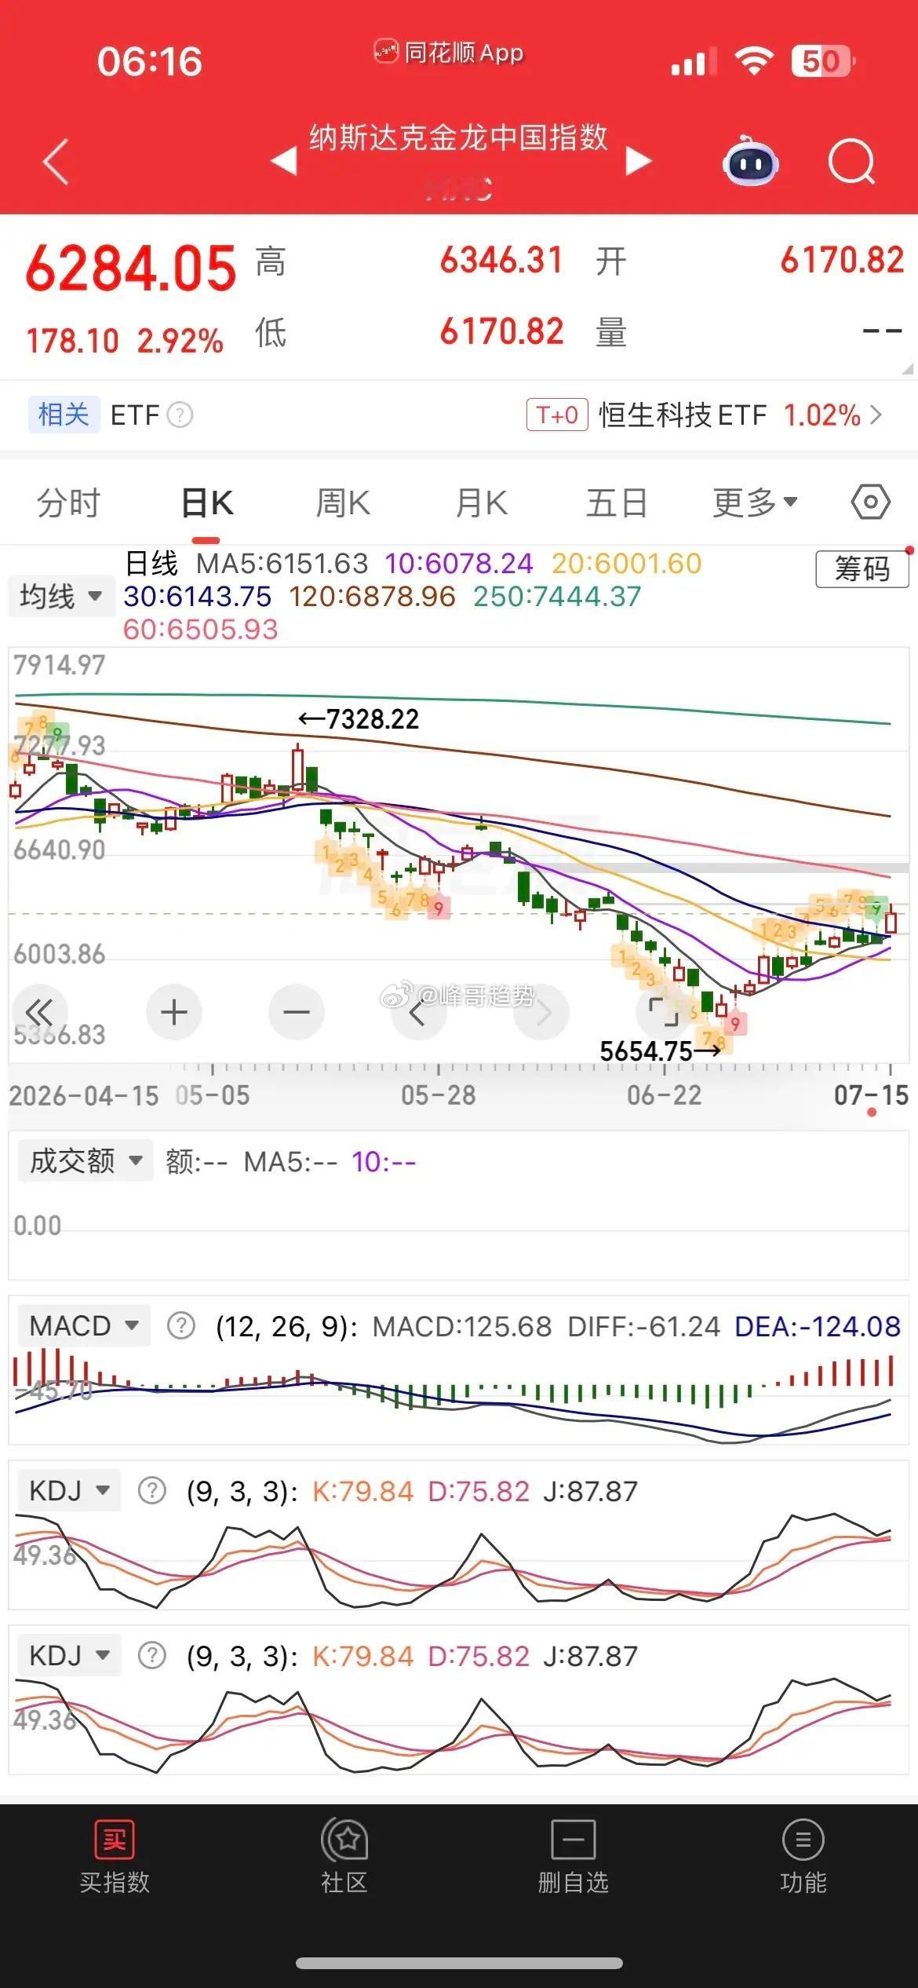
Task: Tap the 05-28 date label
Action: click(x=439, y=1095)
